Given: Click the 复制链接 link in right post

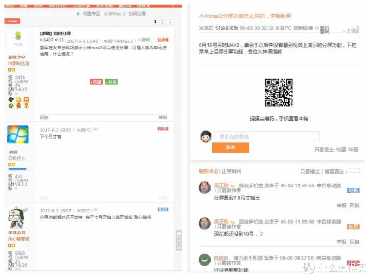Looking at the screenshot, I should tap(303, 28).
